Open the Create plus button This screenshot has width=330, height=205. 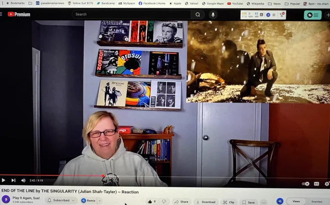pyautogui.click(x=328, y=15)
